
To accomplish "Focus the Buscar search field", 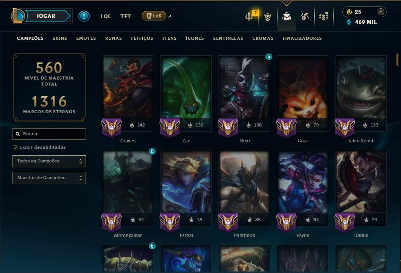I will pos(49,134).
